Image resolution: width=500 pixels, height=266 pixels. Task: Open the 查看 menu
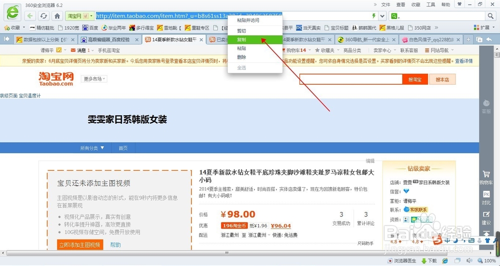401,4
